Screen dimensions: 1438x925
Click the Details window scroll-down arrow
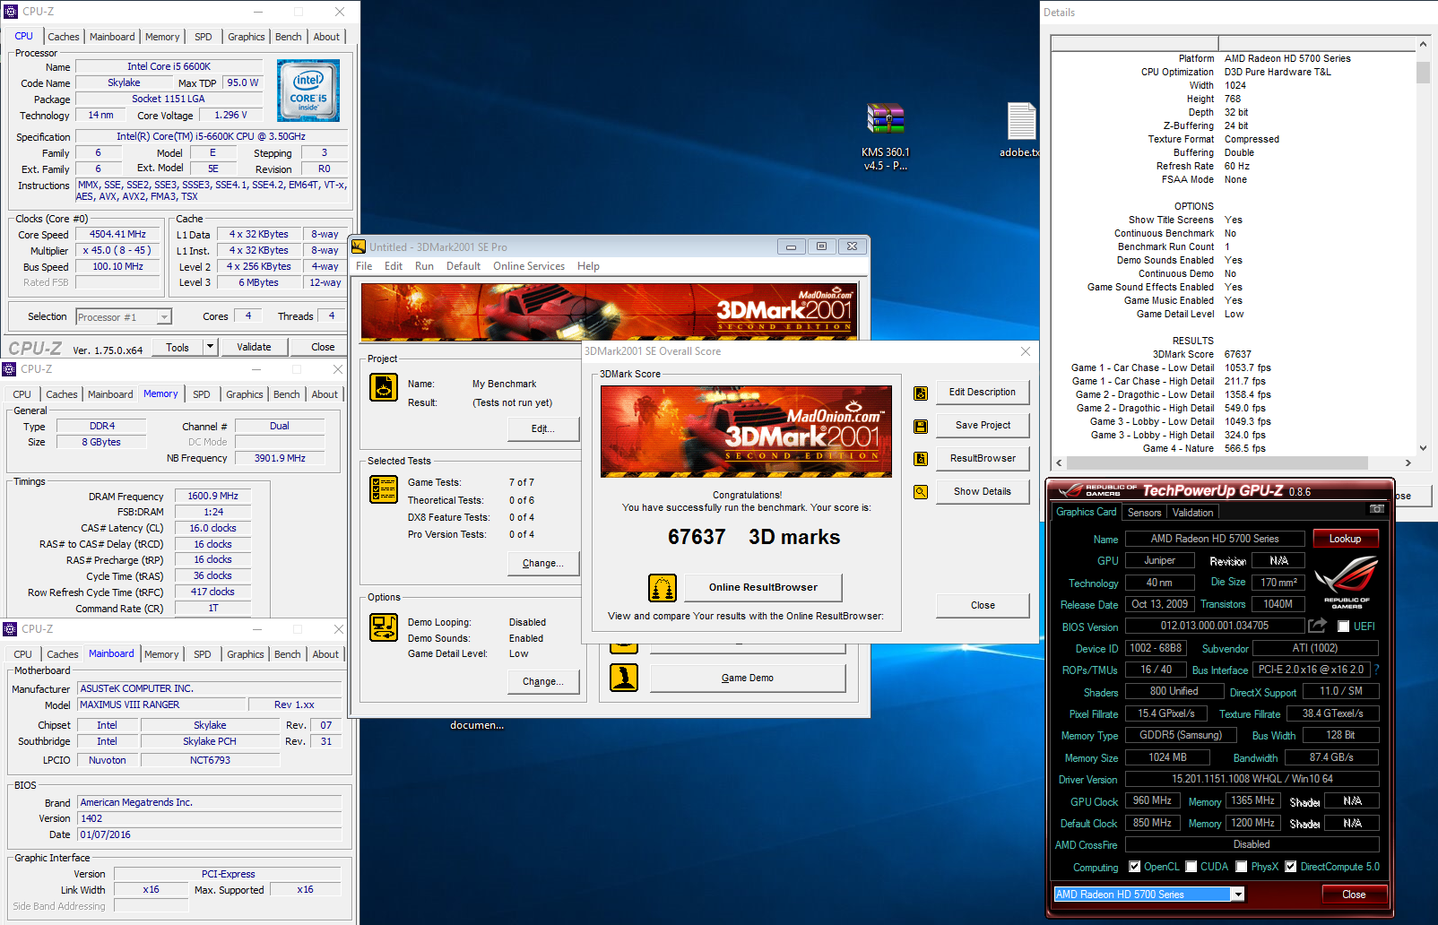(1423, 448)
